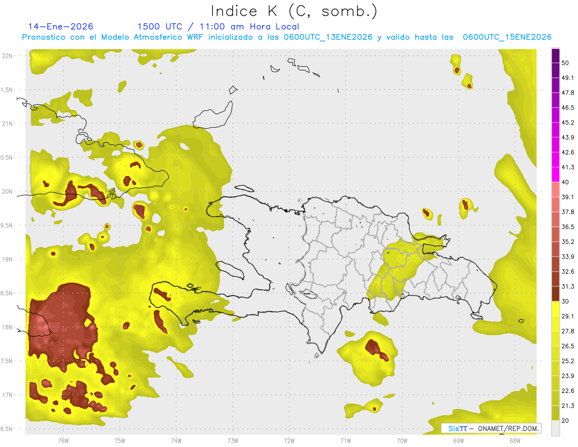Click the colorbar value "36.5"
The image size is (578, 447).
click(568, 227)
